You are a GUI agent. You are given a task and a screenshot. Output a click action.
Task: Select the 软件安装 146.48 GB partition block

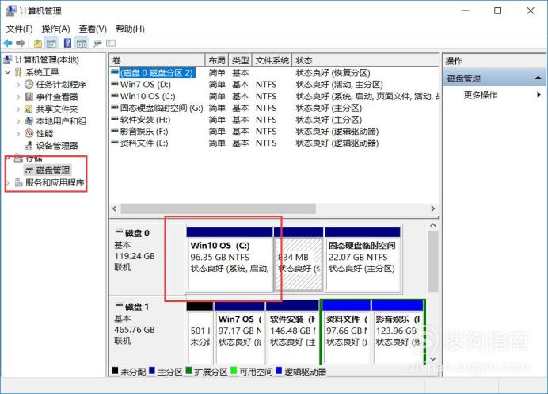[292, 332]
